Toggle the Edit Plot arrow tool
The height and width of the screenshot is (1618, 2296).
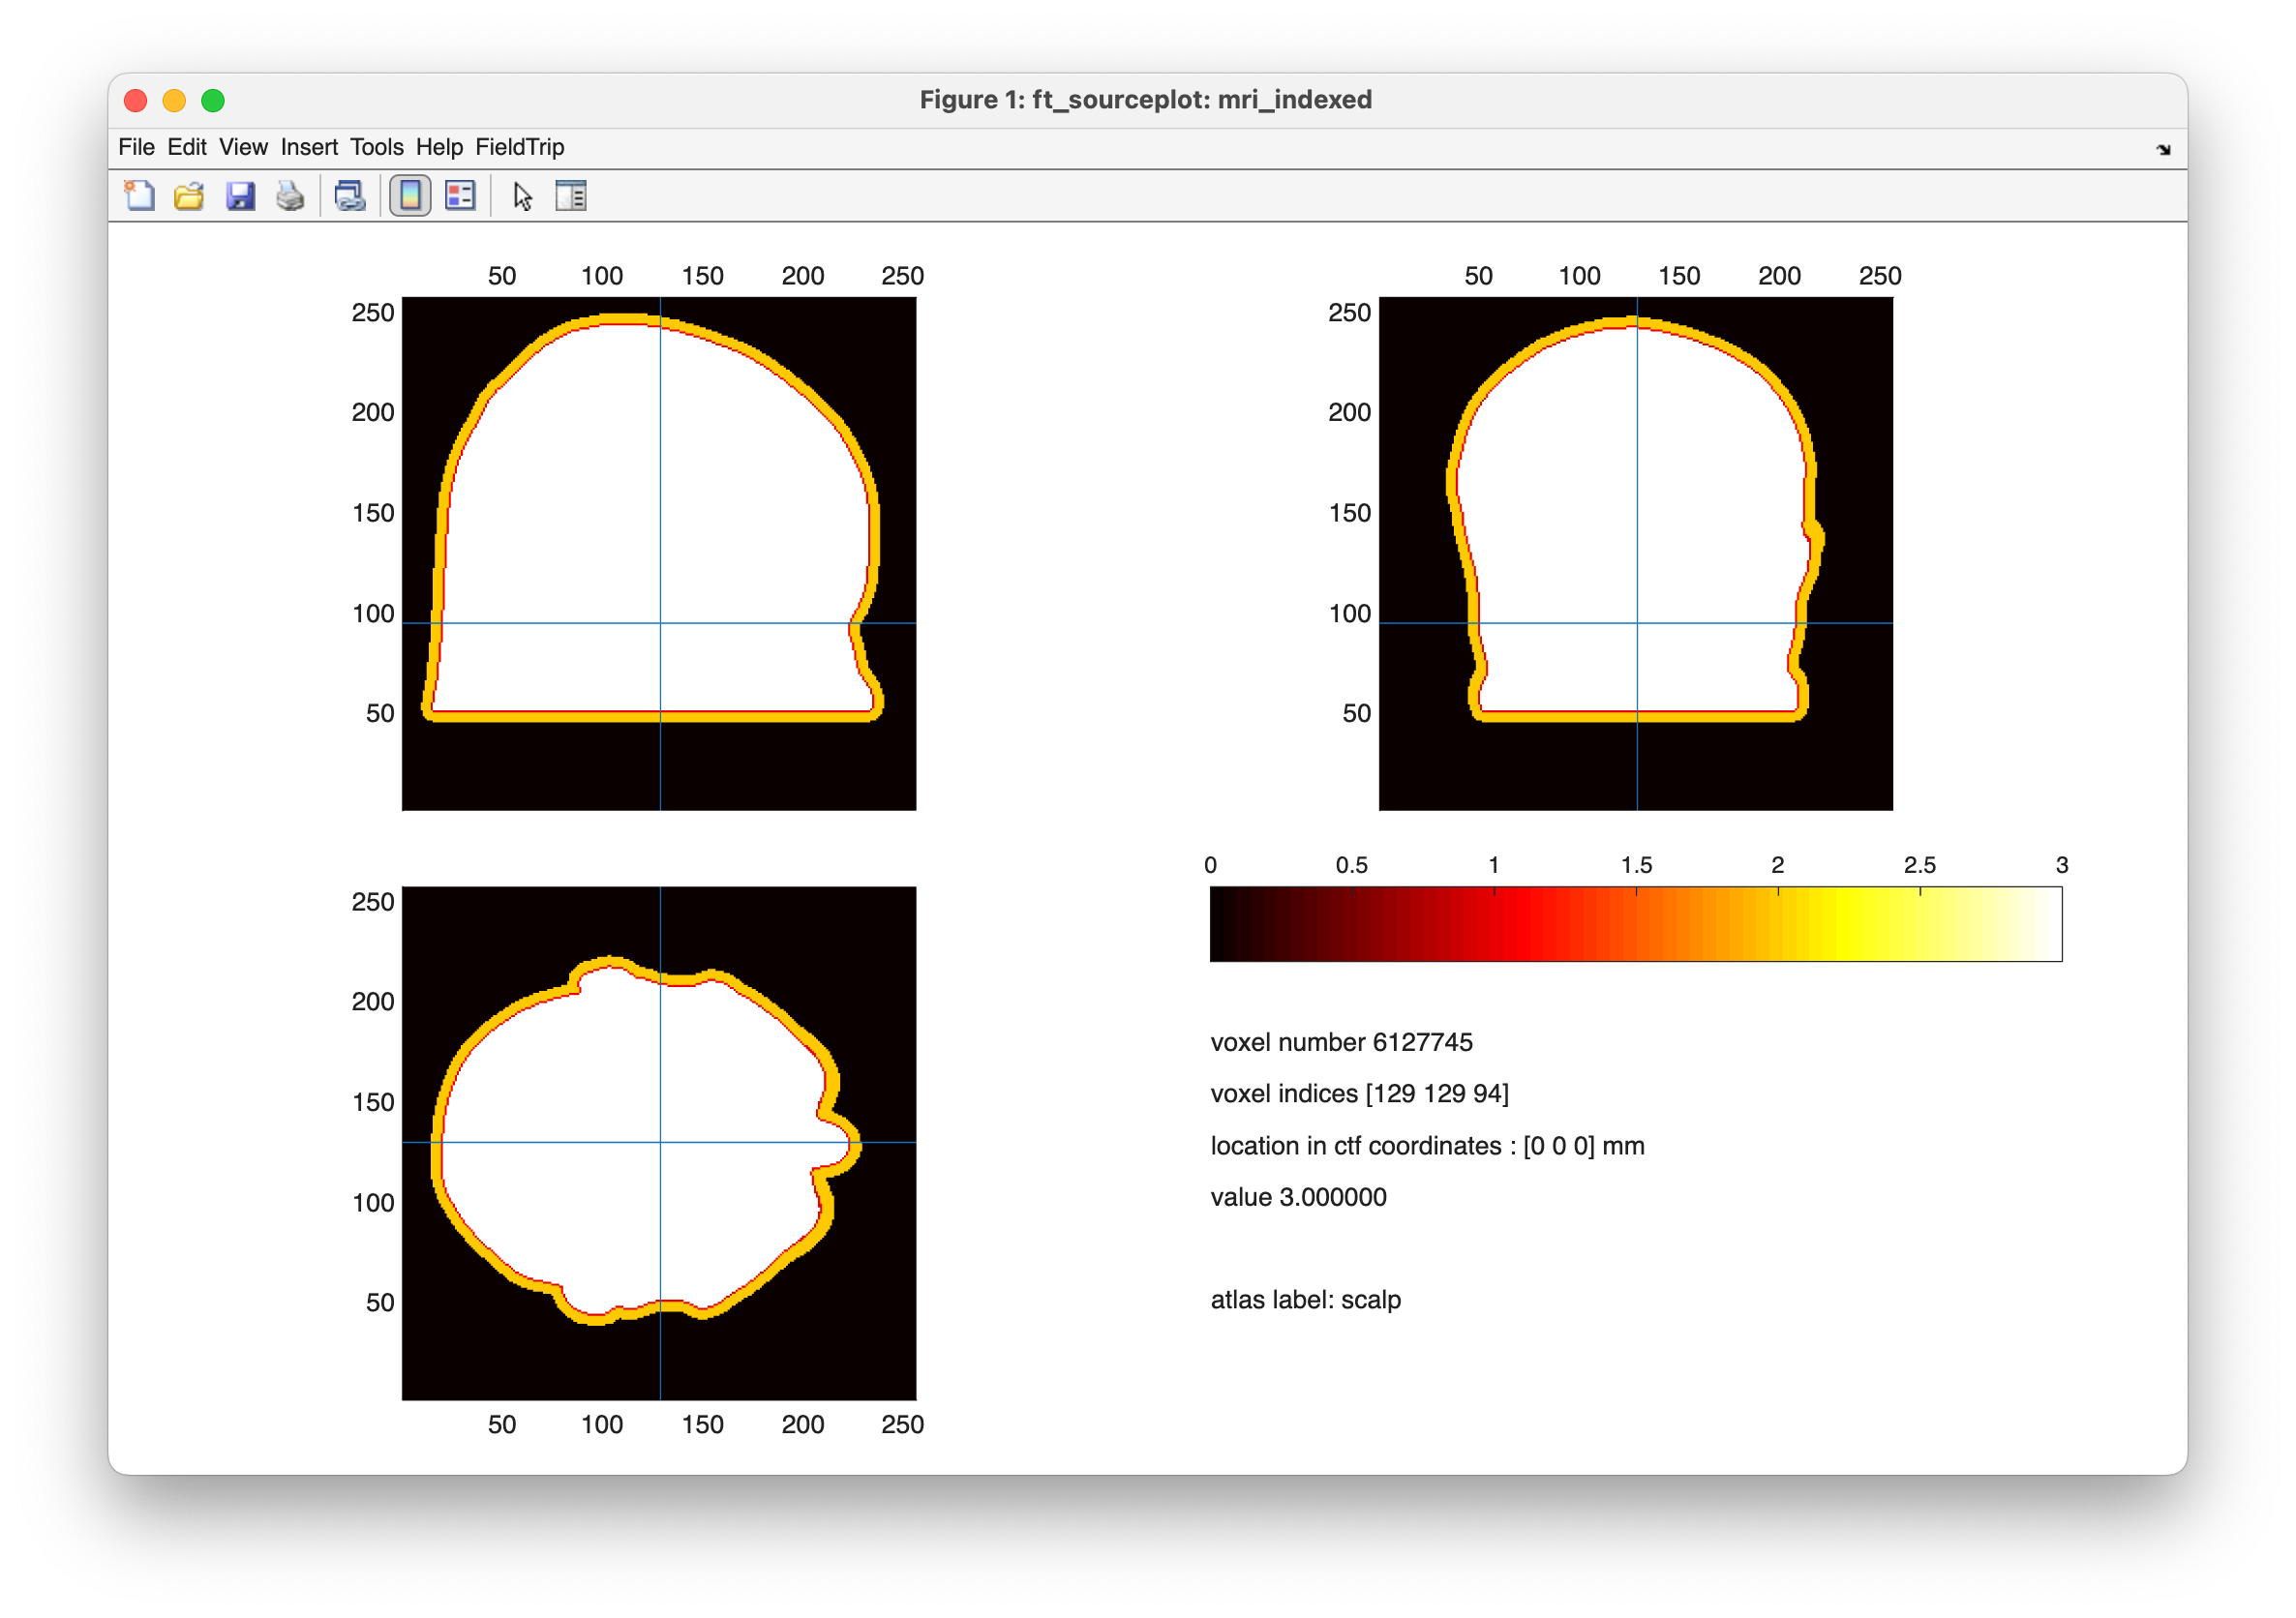pos(522,195)
